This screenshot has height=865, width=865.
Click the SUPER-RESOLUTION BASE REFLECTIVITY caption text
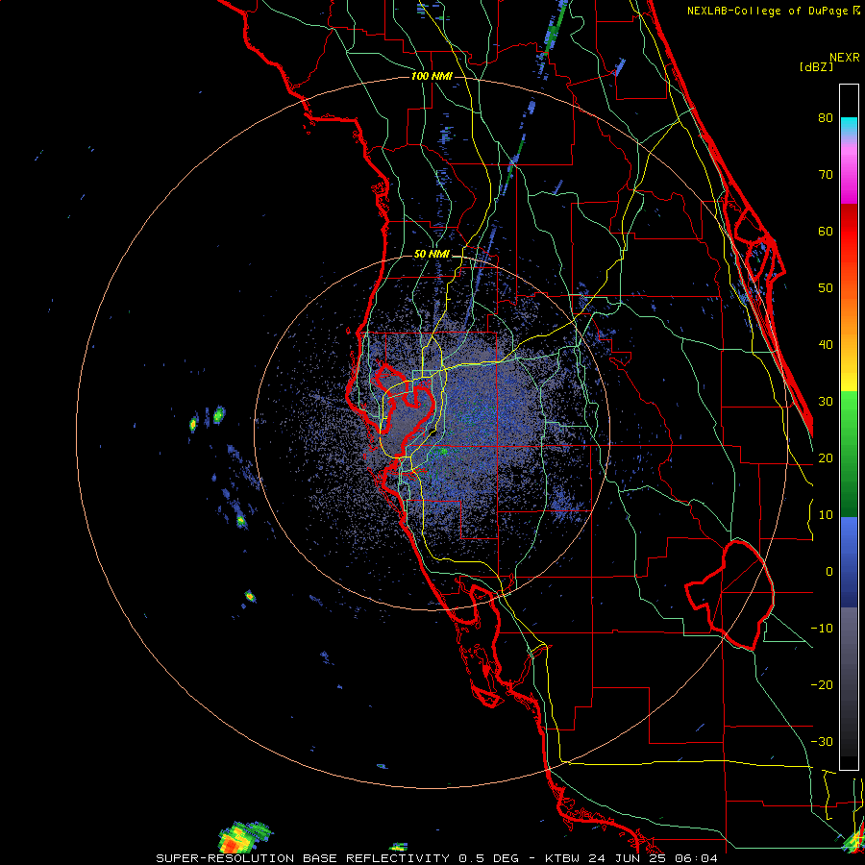[x=303, y=858]
